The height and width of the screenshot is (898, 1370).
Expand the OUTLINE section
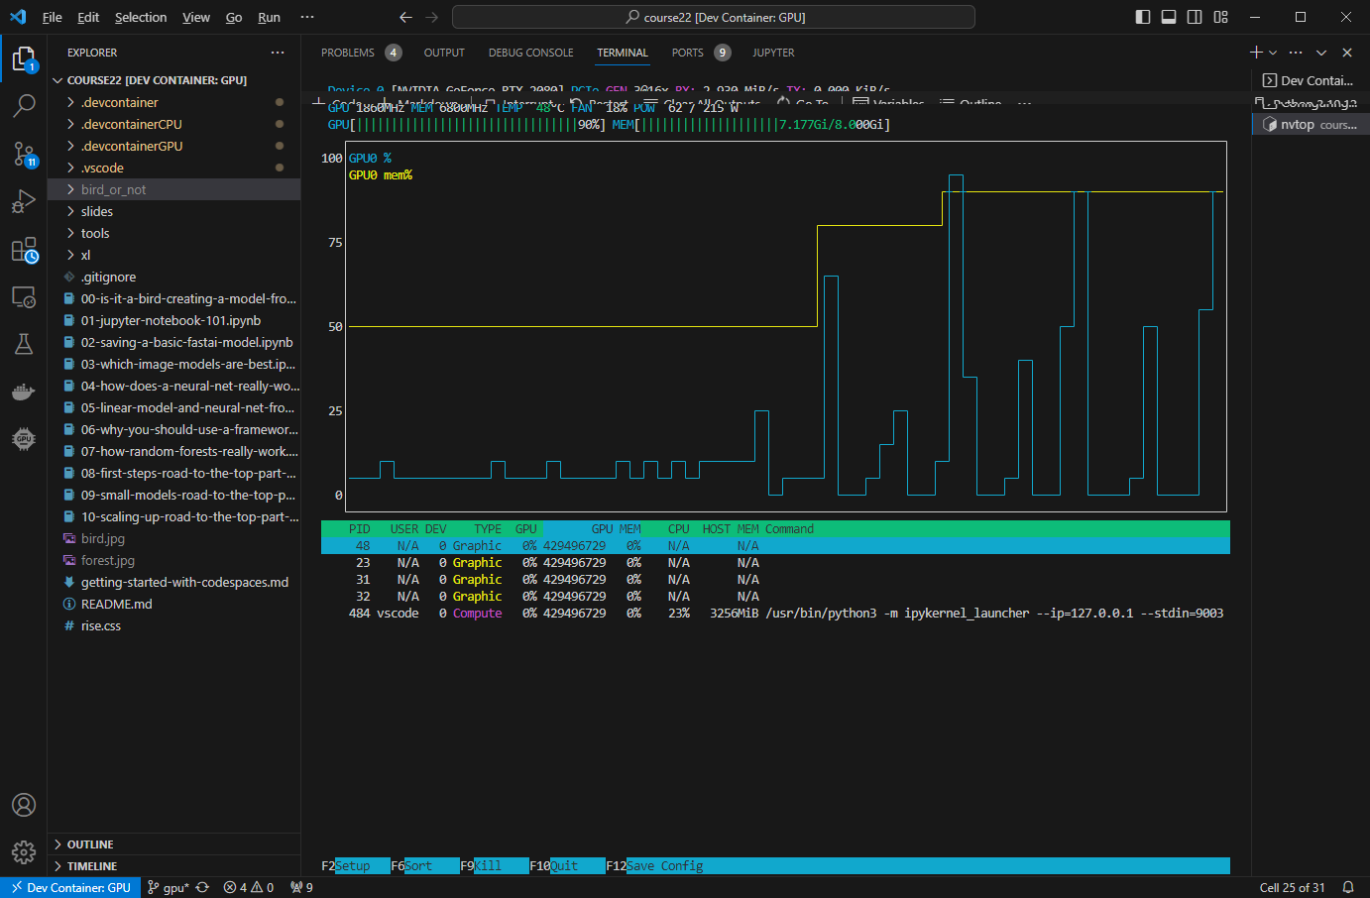[173, 844]
